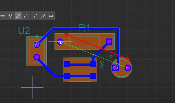Select the long horizontal top blue trace
The height and width of the screenshot is (103, 175).
[x=85, y=29]
